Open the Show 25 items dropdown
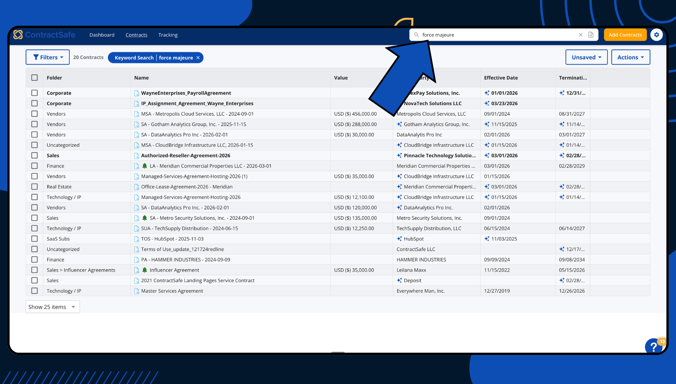This screenshot has width=676, height=384. tap(52, 307)
